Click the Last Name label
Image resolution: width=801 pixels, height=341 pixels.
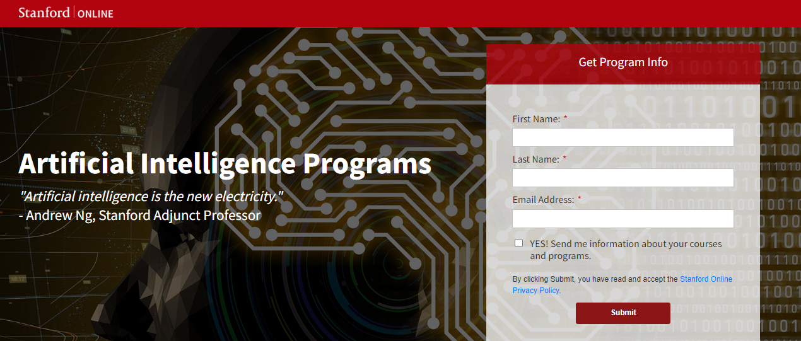click(535, 159)
